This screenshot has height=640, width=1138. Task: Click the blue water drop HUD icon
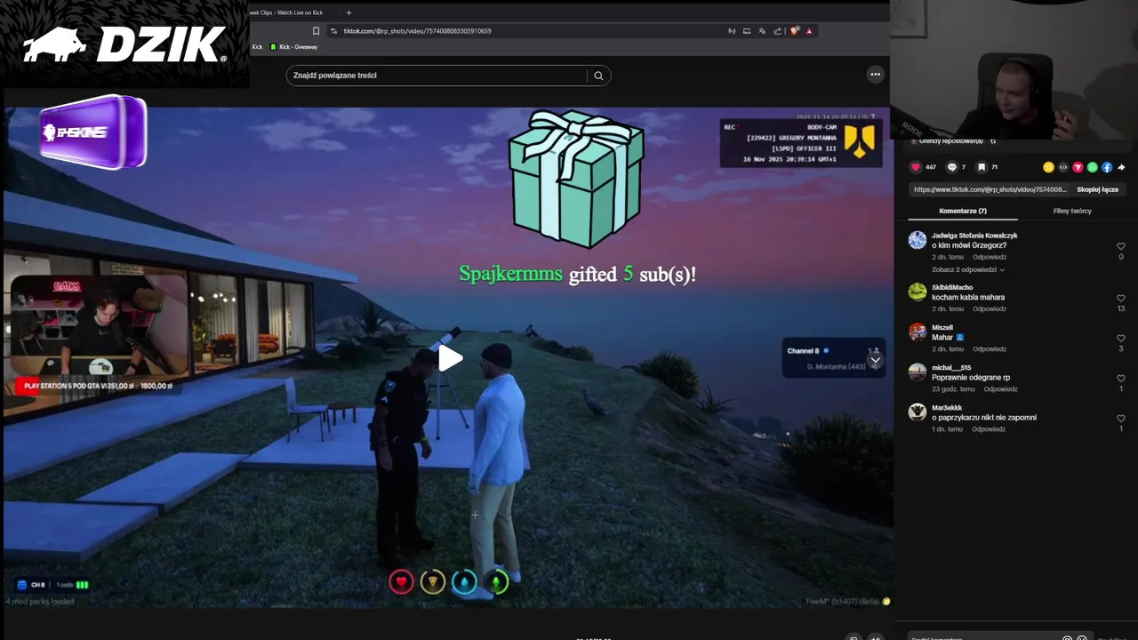(x=464, y=581)
